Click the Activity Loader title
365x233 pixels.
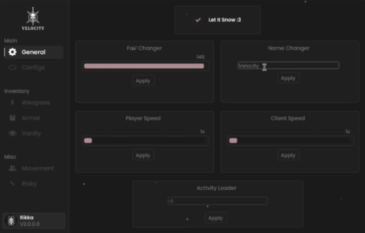[x=216, y=188]
